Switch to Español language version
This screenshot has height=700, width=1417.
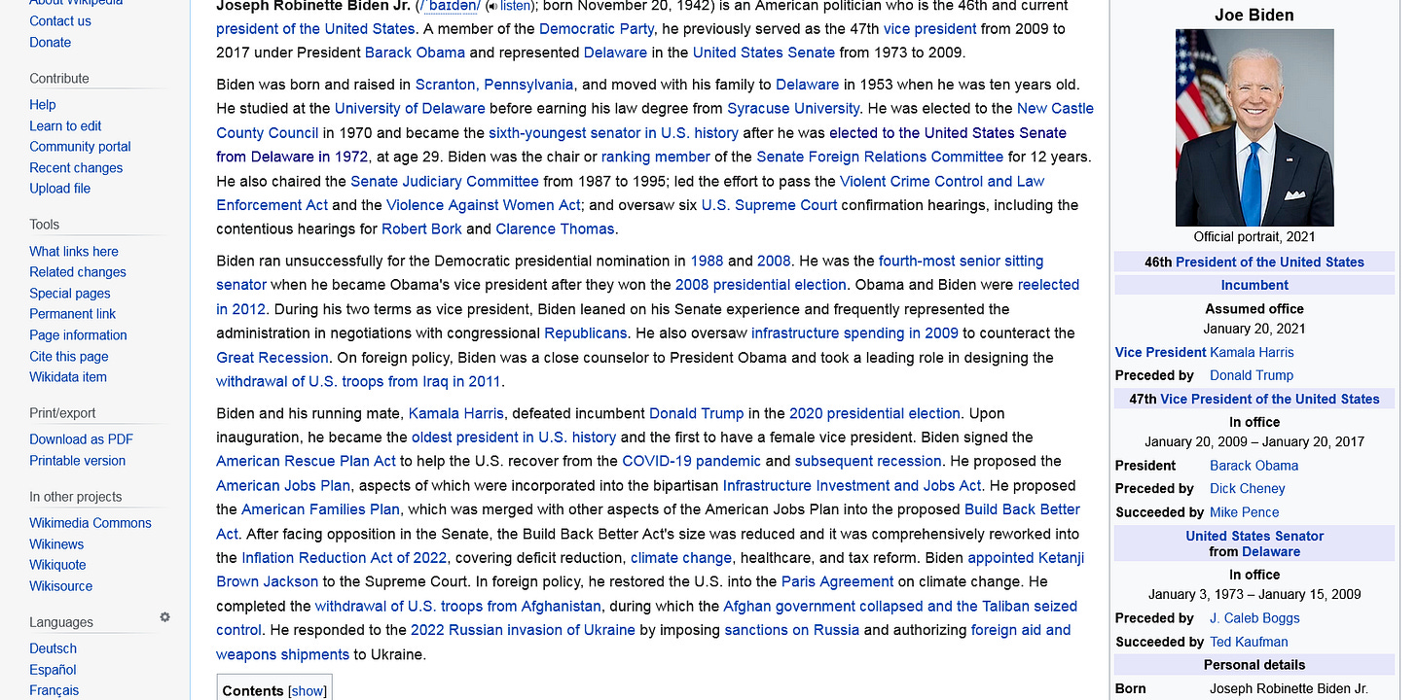[53, 670]
